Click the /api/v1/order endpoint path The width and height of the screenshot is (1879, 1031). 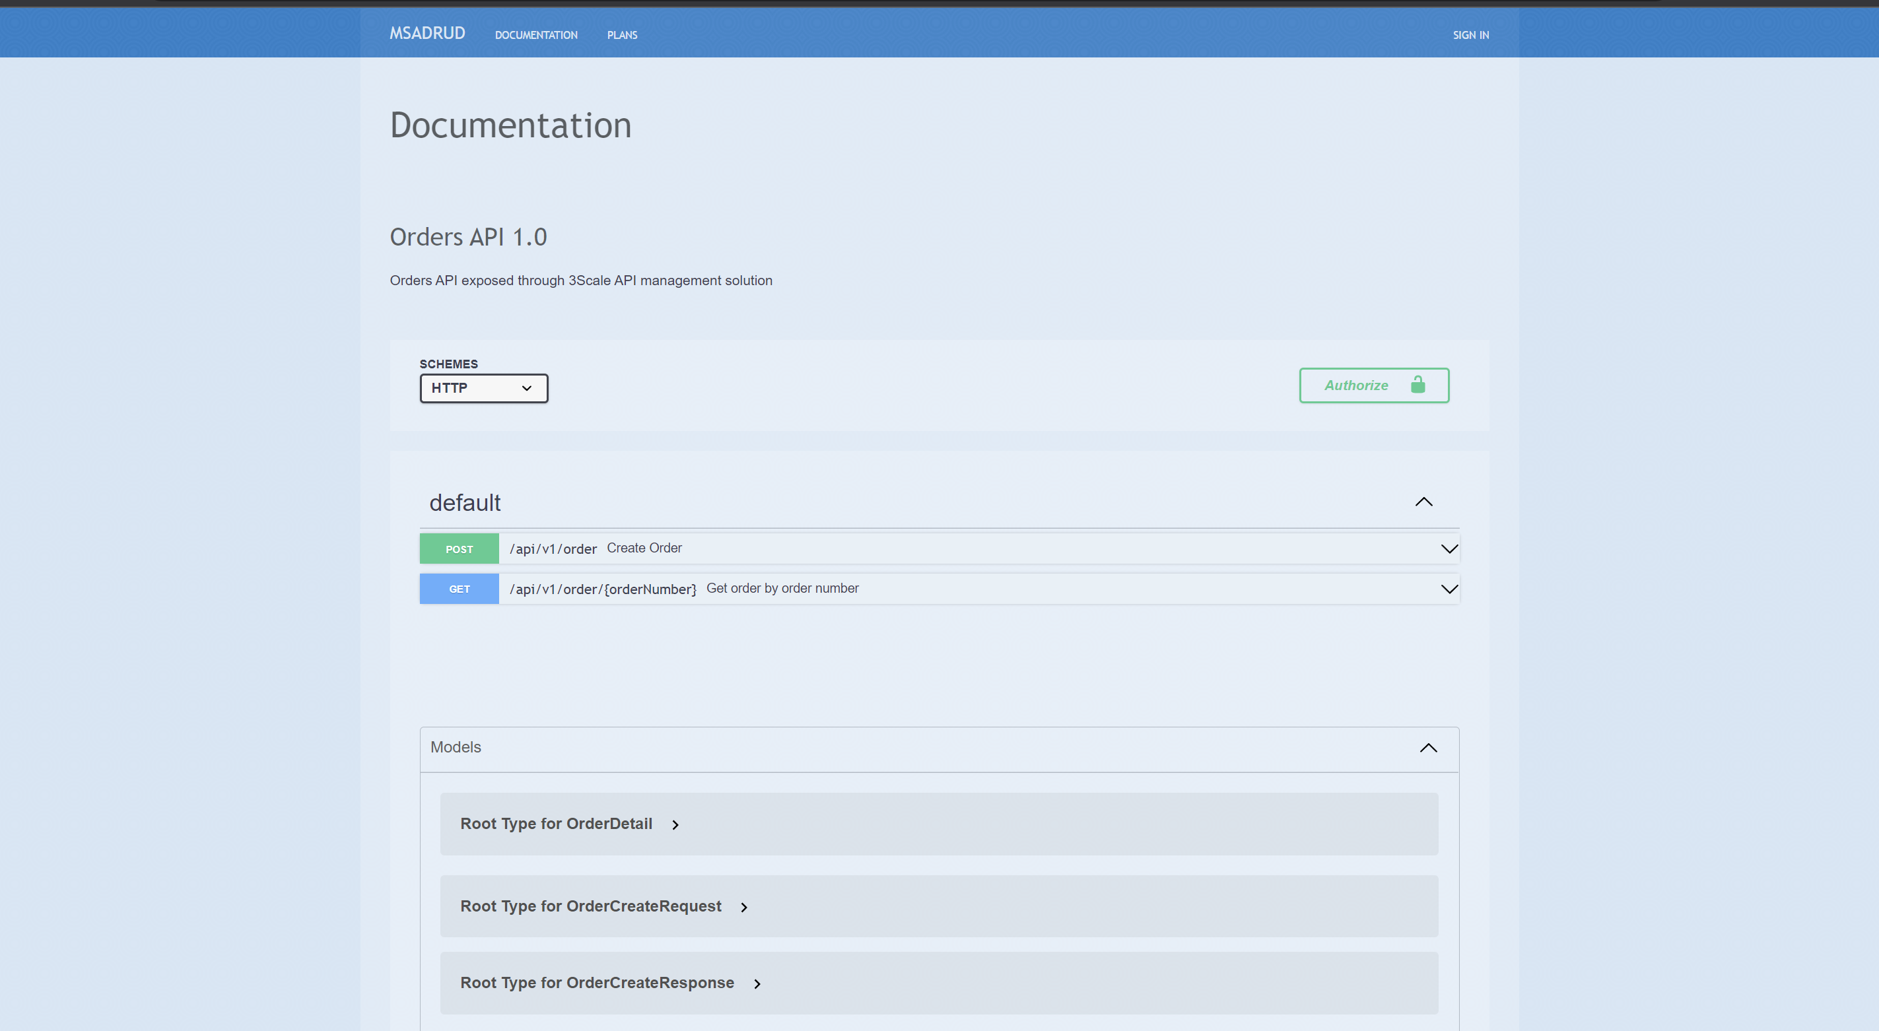[x=553, y=549]
